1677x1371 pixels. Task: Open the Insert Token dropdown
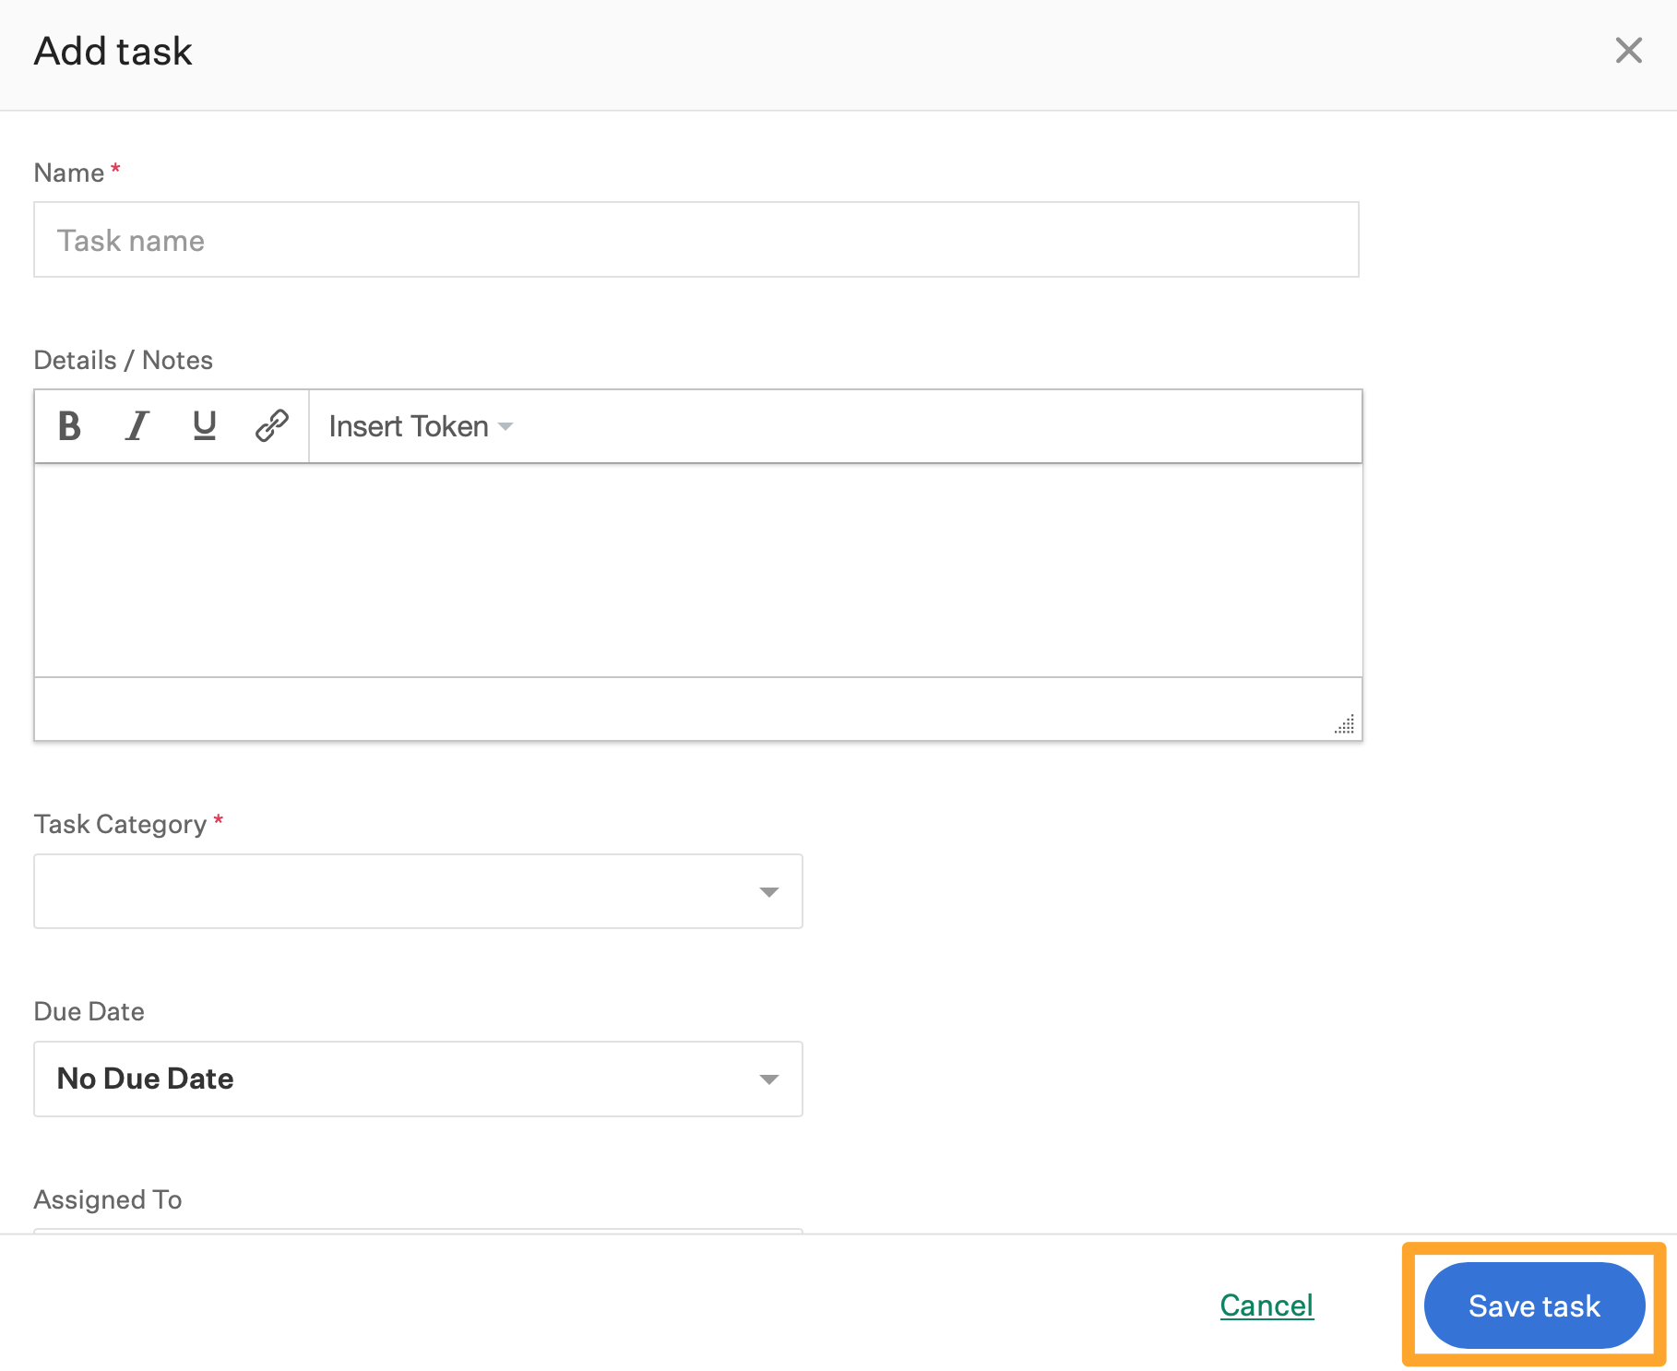tap(420, 426)
